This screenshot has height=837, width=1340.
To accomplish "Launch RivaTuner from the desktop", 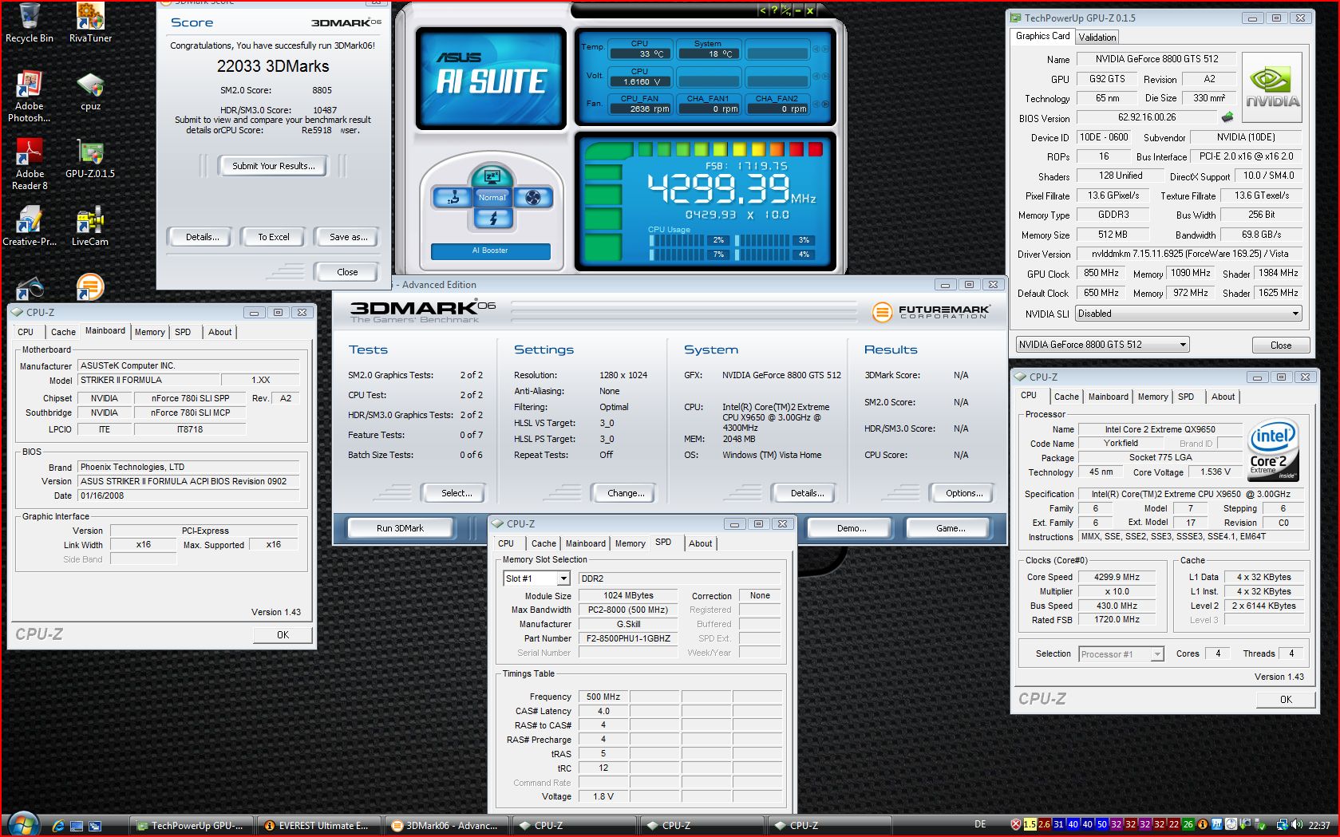I will [x=90, y=24].
